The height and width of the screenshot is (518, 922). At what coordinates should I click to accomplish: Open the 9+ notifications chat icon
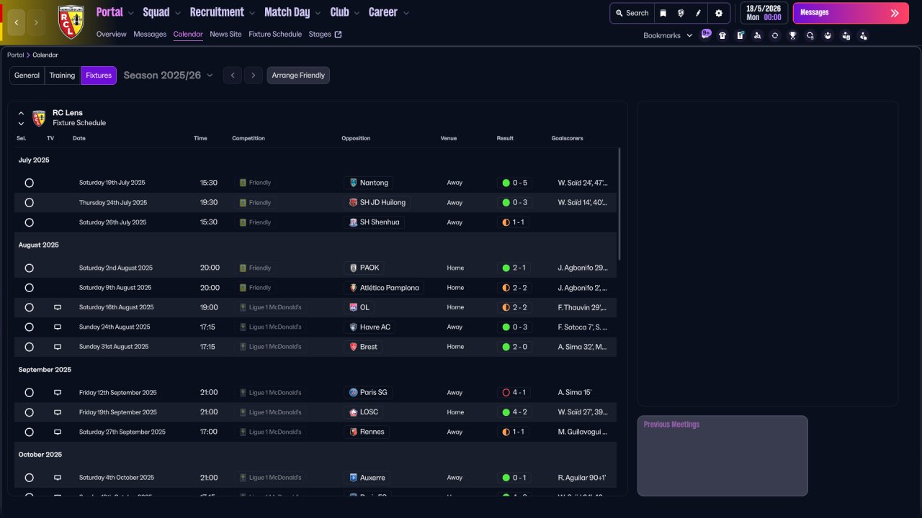coord(705,34)
